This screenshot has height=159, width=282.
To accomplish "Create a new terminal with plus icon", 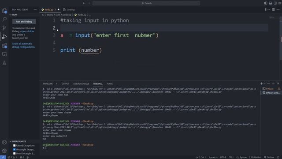I will 261,83.
